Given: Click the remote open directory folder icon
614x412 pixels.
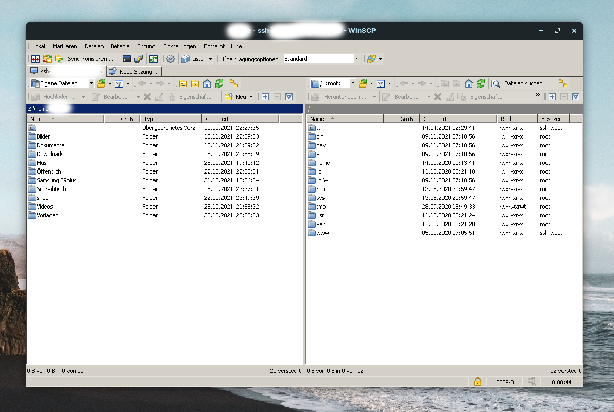Looking at the screenshot, I should click(363, 83).
